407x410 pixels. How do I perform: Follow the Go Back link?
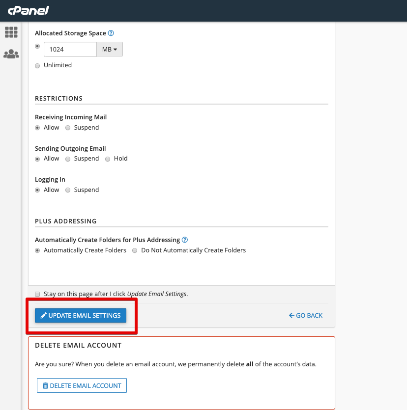pyautogui.click(x=309, y=315)
